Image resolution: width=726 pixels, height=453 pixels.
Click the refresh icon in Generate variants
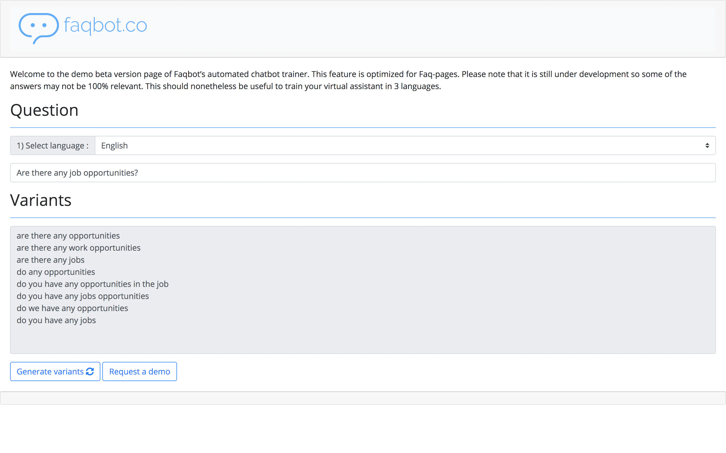click(90, 371)
